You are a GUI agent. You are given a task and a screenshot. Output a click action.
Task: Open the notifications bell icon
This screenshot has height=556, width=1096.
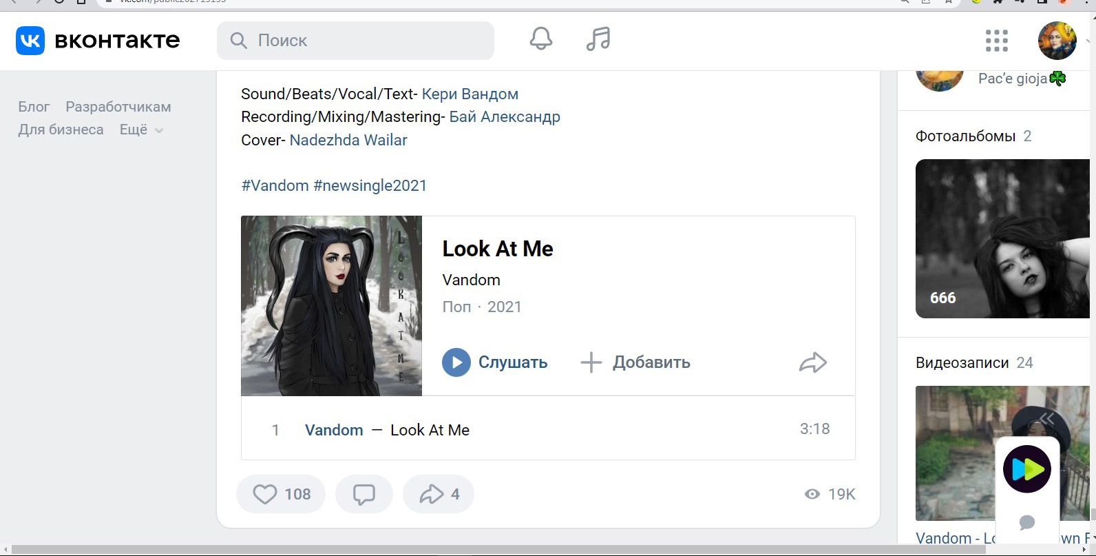point(540,39)
